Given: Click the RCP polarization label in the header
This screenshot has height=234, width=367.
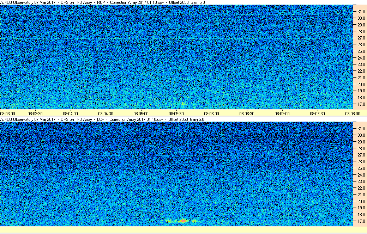Looking at the screenshot, I should point(101,2).
